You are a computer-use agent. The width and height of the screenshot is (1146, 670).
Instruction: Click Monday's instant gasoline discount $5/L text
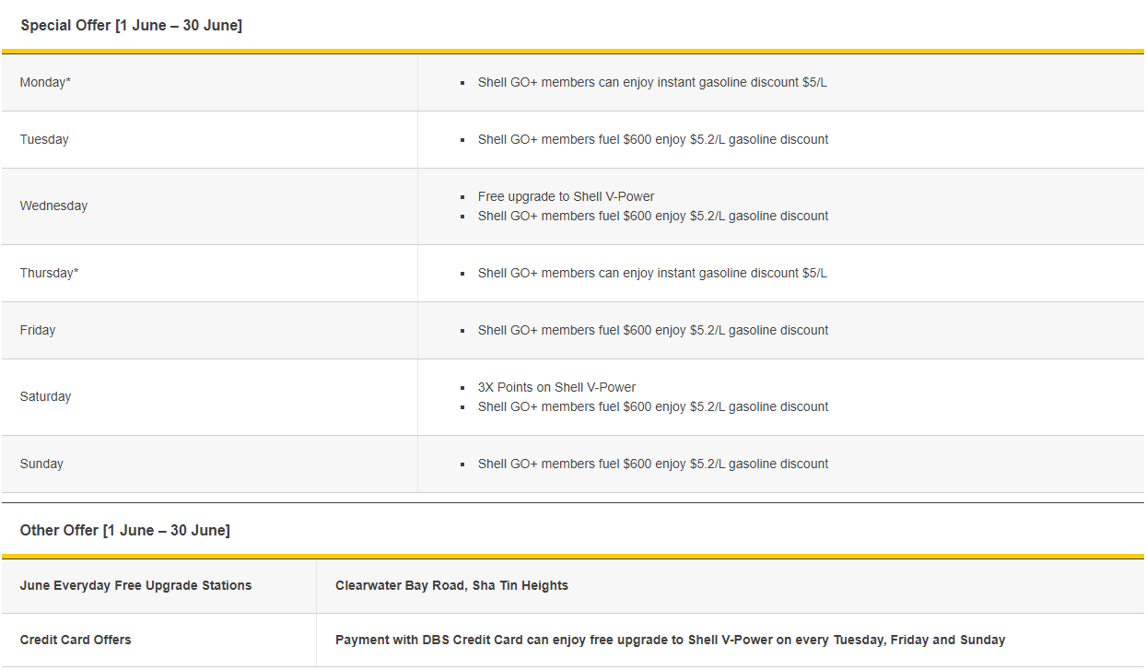(652, 83)
